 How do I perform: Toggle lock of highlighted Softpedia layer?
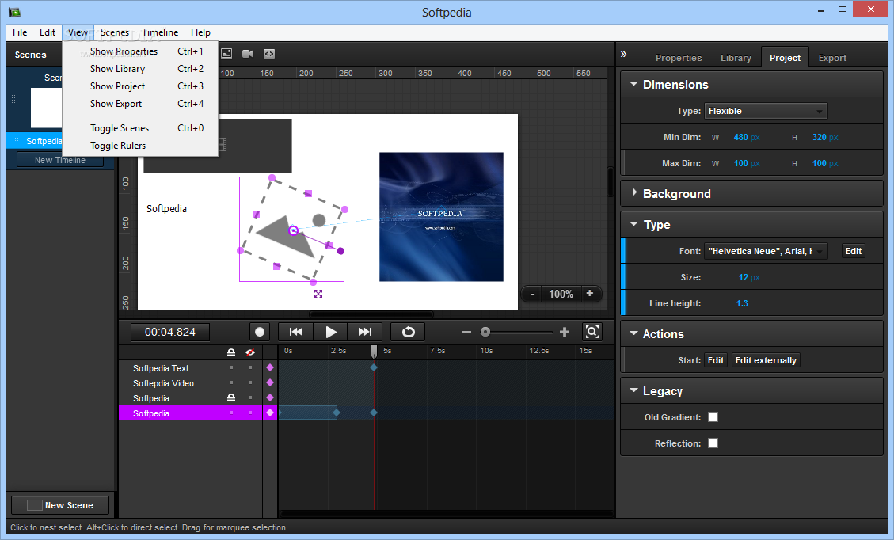(231, 413)
